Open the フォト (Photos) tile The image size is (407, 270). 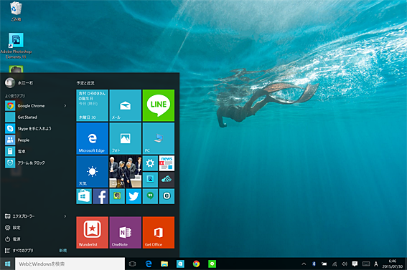coord(126,138)
